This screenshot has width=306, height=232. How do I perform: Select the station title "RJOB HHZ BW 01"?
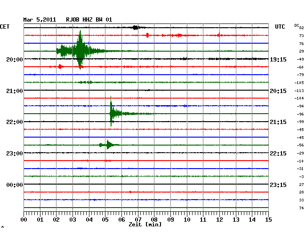point(89,20)
